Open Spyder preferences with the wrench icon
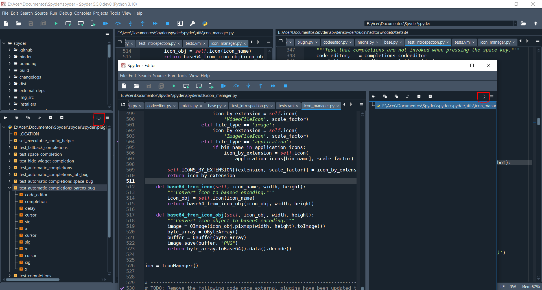 point(193,23)
